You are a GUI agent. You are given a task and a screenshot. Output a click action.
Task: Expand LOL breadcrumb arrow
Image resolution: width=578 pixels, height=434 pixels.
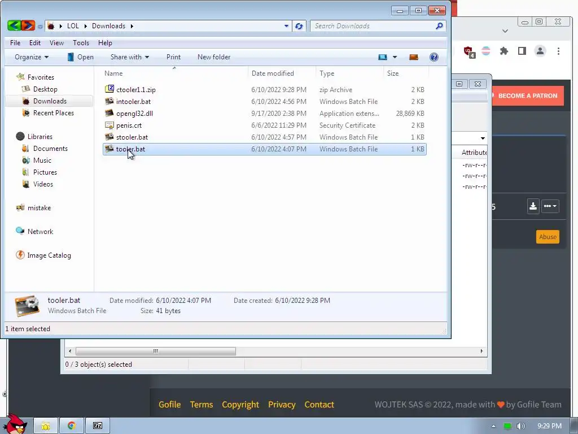click(x=86, y=26)
